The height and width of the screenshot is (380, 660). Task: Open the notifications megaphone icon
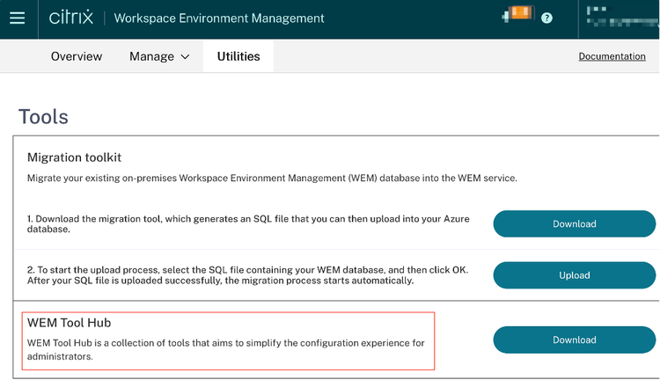point(518,13)
